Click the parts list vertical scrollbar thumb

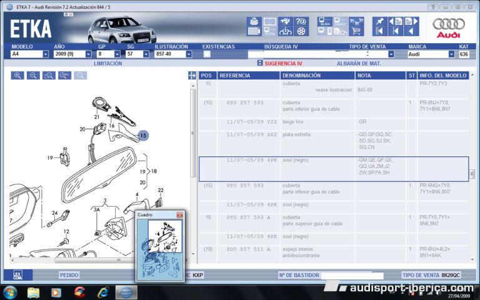pyautogui.click(x=472, y=173)
